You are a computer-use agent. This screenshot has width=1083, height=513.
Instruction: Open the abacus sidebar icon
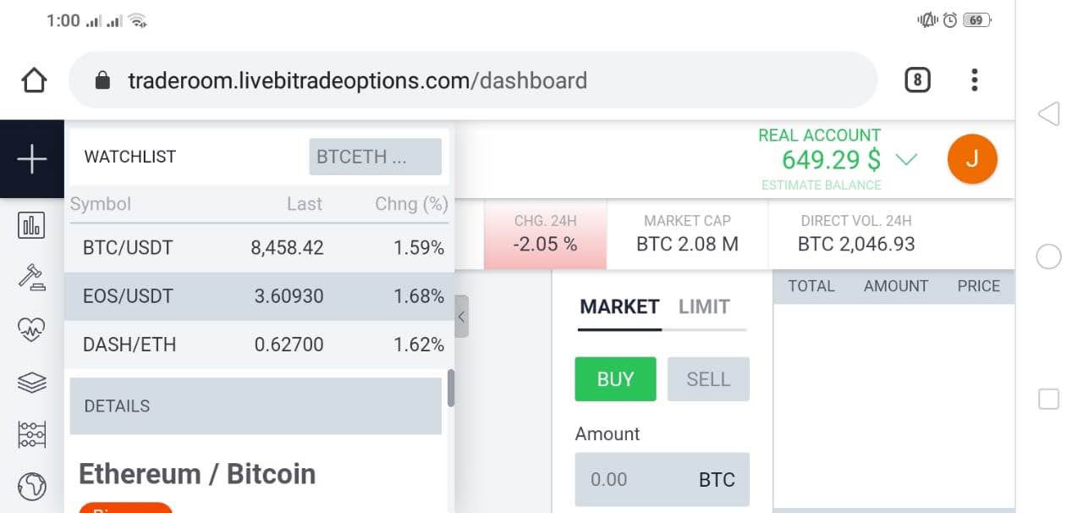pos(32,434)
